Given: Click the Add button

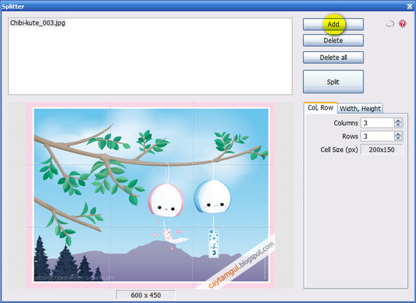Looking at the screenshot, I should click(x=334, y=24).
